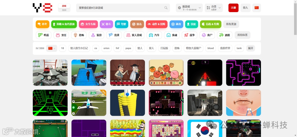Viewport: 297px width, 137px height.
Task: Expand the 分类 categories dropdown
Action: point(214,8)
